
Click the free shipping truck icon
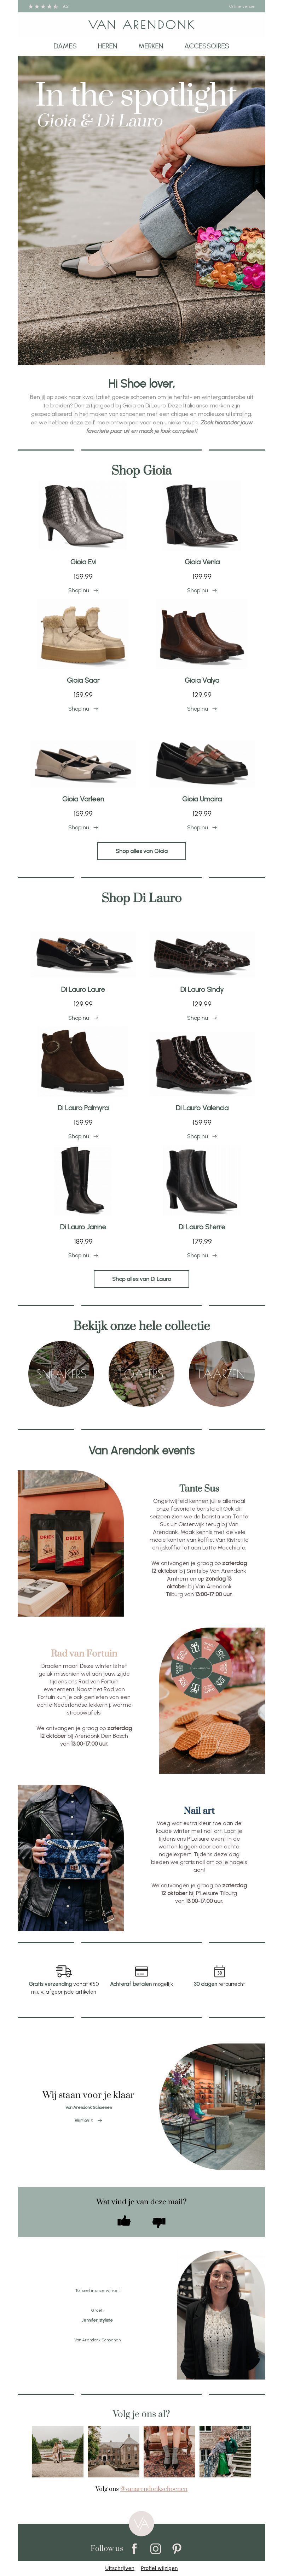(x=64, y=1971)
